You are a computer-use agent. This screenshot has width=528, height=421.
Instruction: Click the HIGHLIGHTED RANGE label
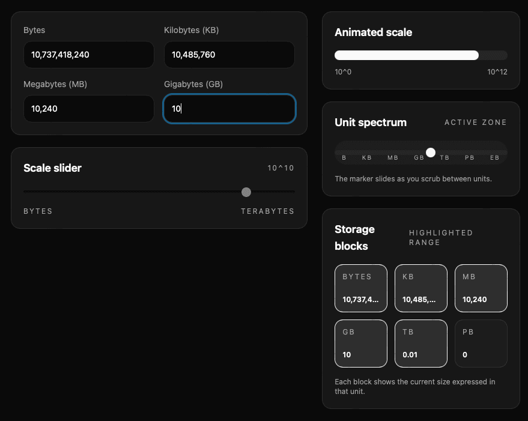(x=441, y=238)
